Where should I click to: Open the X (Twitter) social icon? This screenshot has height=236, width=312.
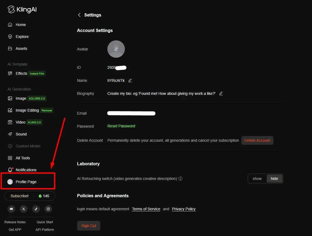coord(24,209)
